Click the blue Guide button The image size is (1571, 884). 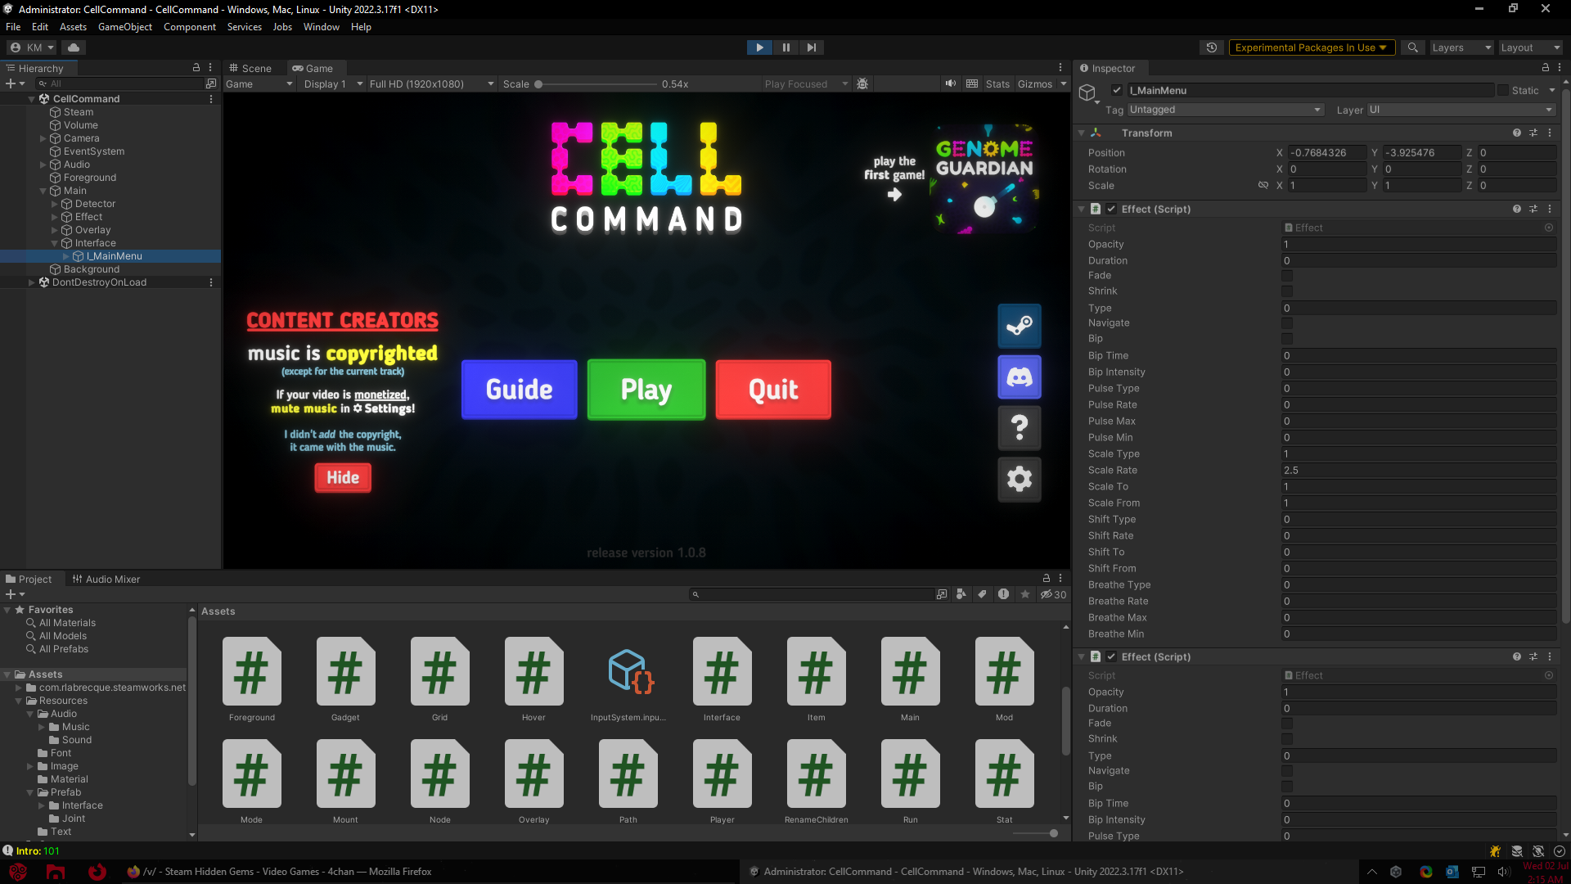(x=519, y=390)
